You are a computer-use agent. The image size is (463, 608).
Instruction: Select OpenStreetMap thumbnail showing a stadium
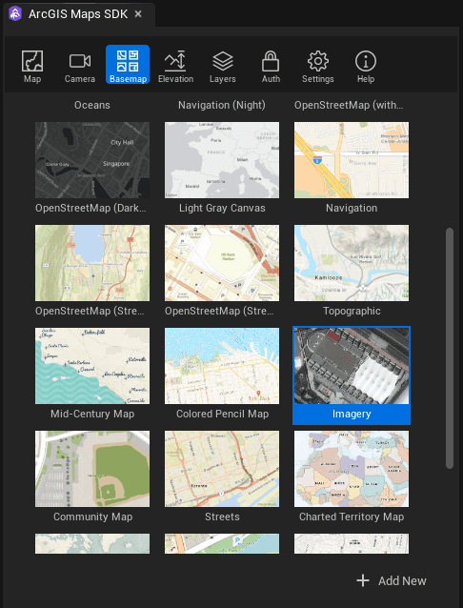tap(222, 263)
